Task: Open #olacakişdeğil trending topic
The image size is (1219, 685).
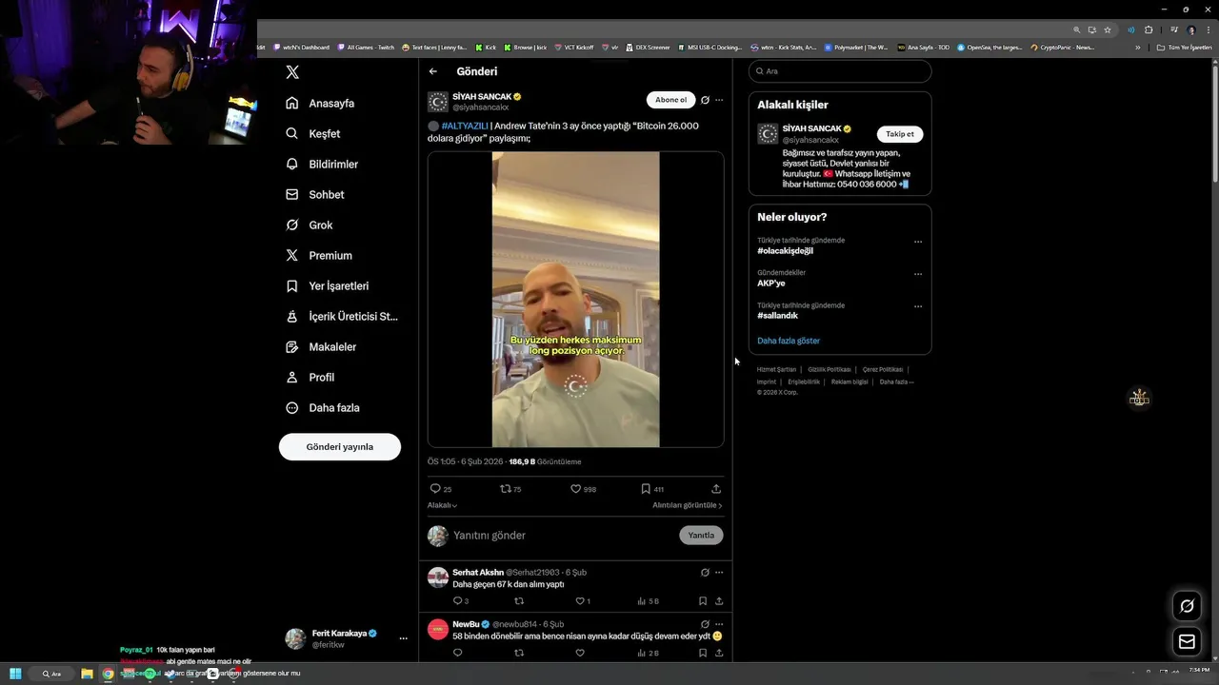Action: (786, 251)
